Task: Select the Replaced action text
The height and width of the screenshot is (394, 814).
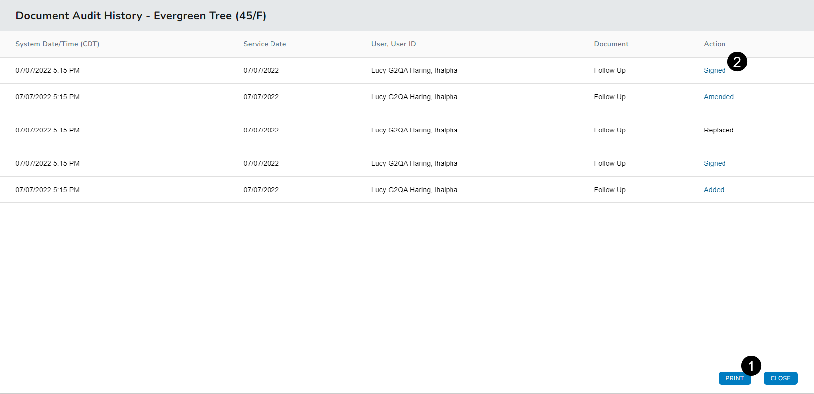Action: pos(719,130)
